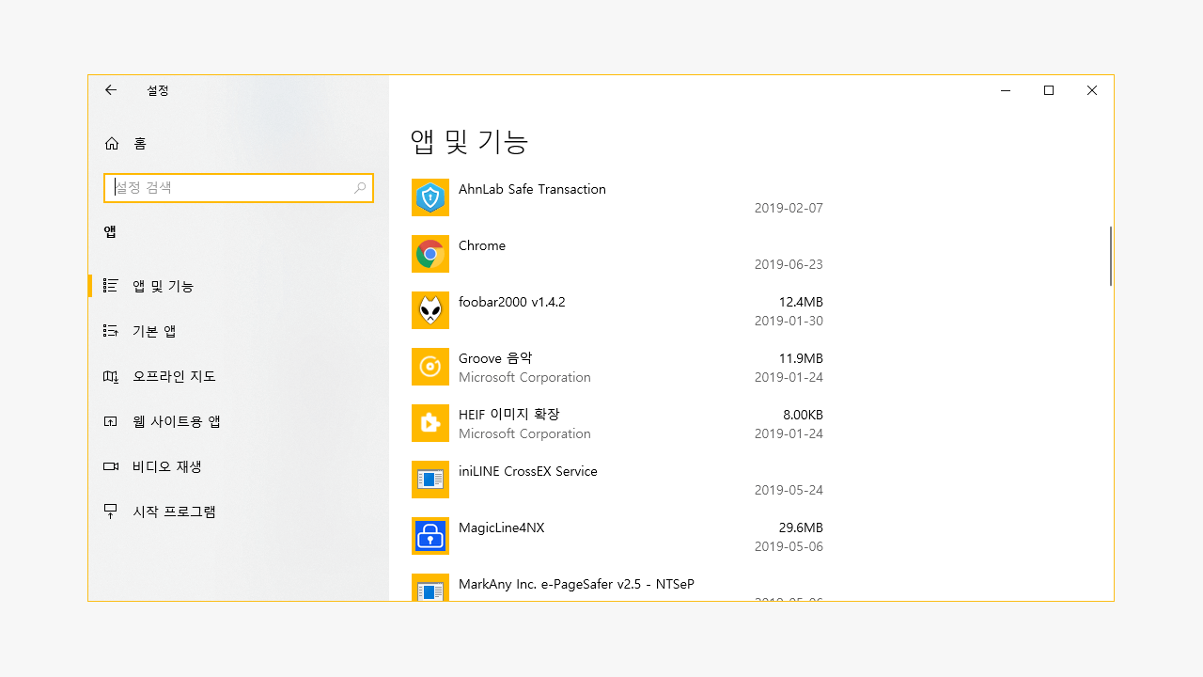The height and width of the screenshot is (677, 1203).
Task: Click the 시작 프로그램 icon
Action: pos(110,512)
